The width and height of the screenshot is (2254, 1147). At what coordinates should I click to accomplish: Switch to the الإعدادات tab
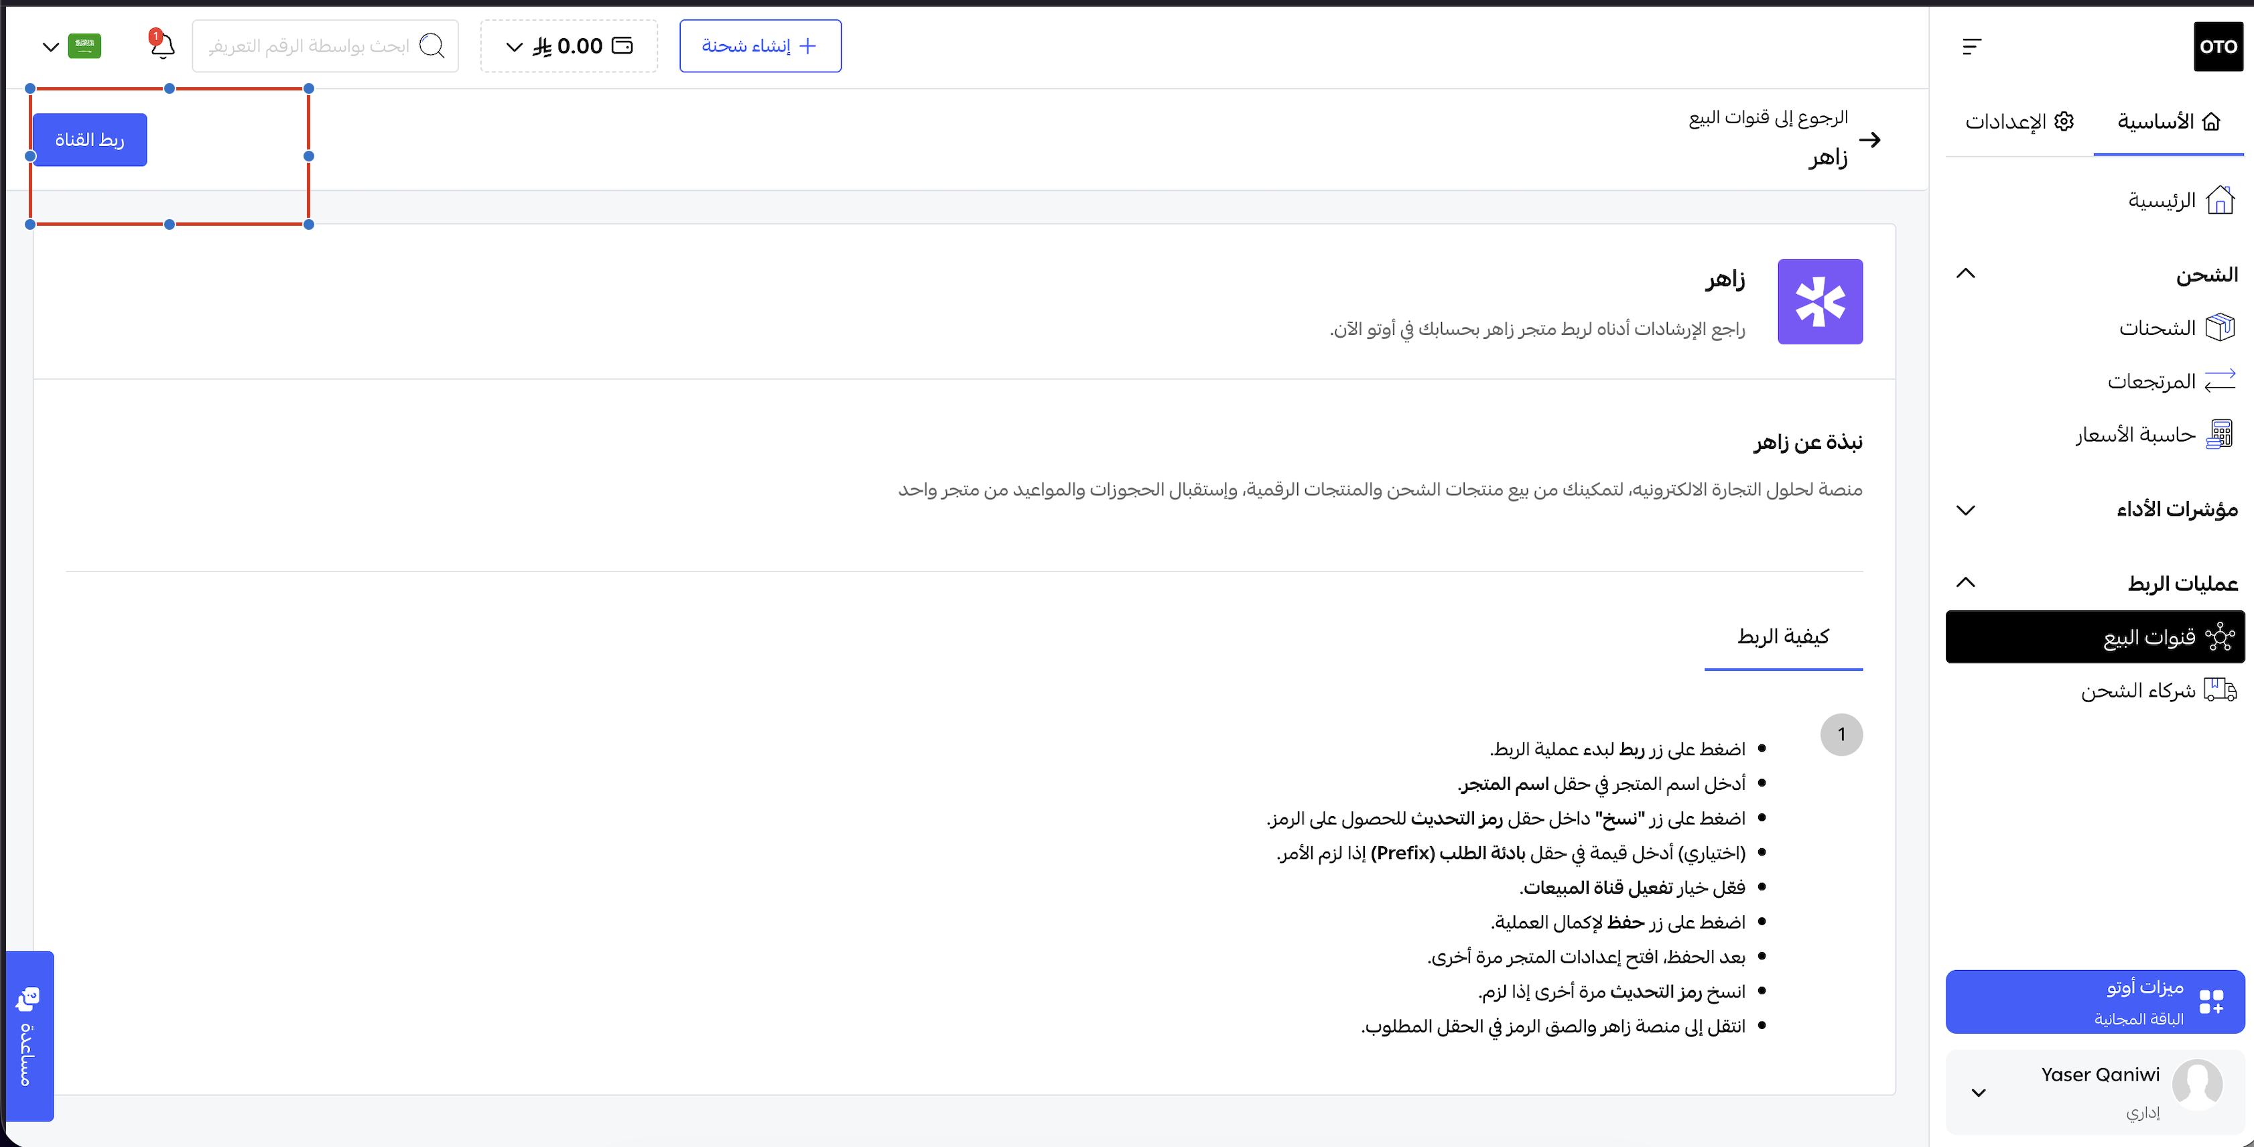pos(2019,122)
